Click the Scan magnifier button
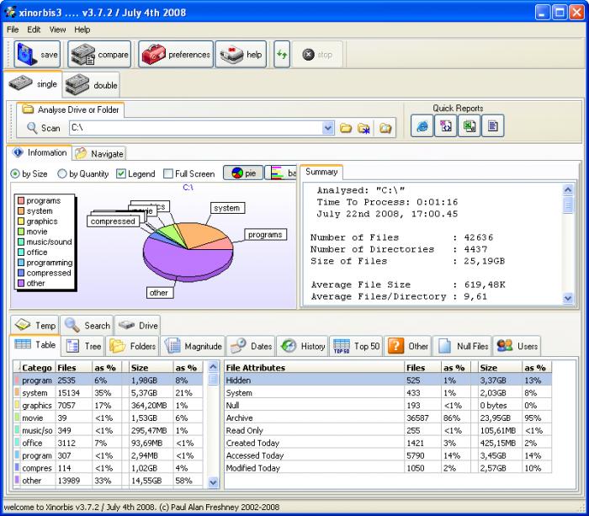 point(43,128)
